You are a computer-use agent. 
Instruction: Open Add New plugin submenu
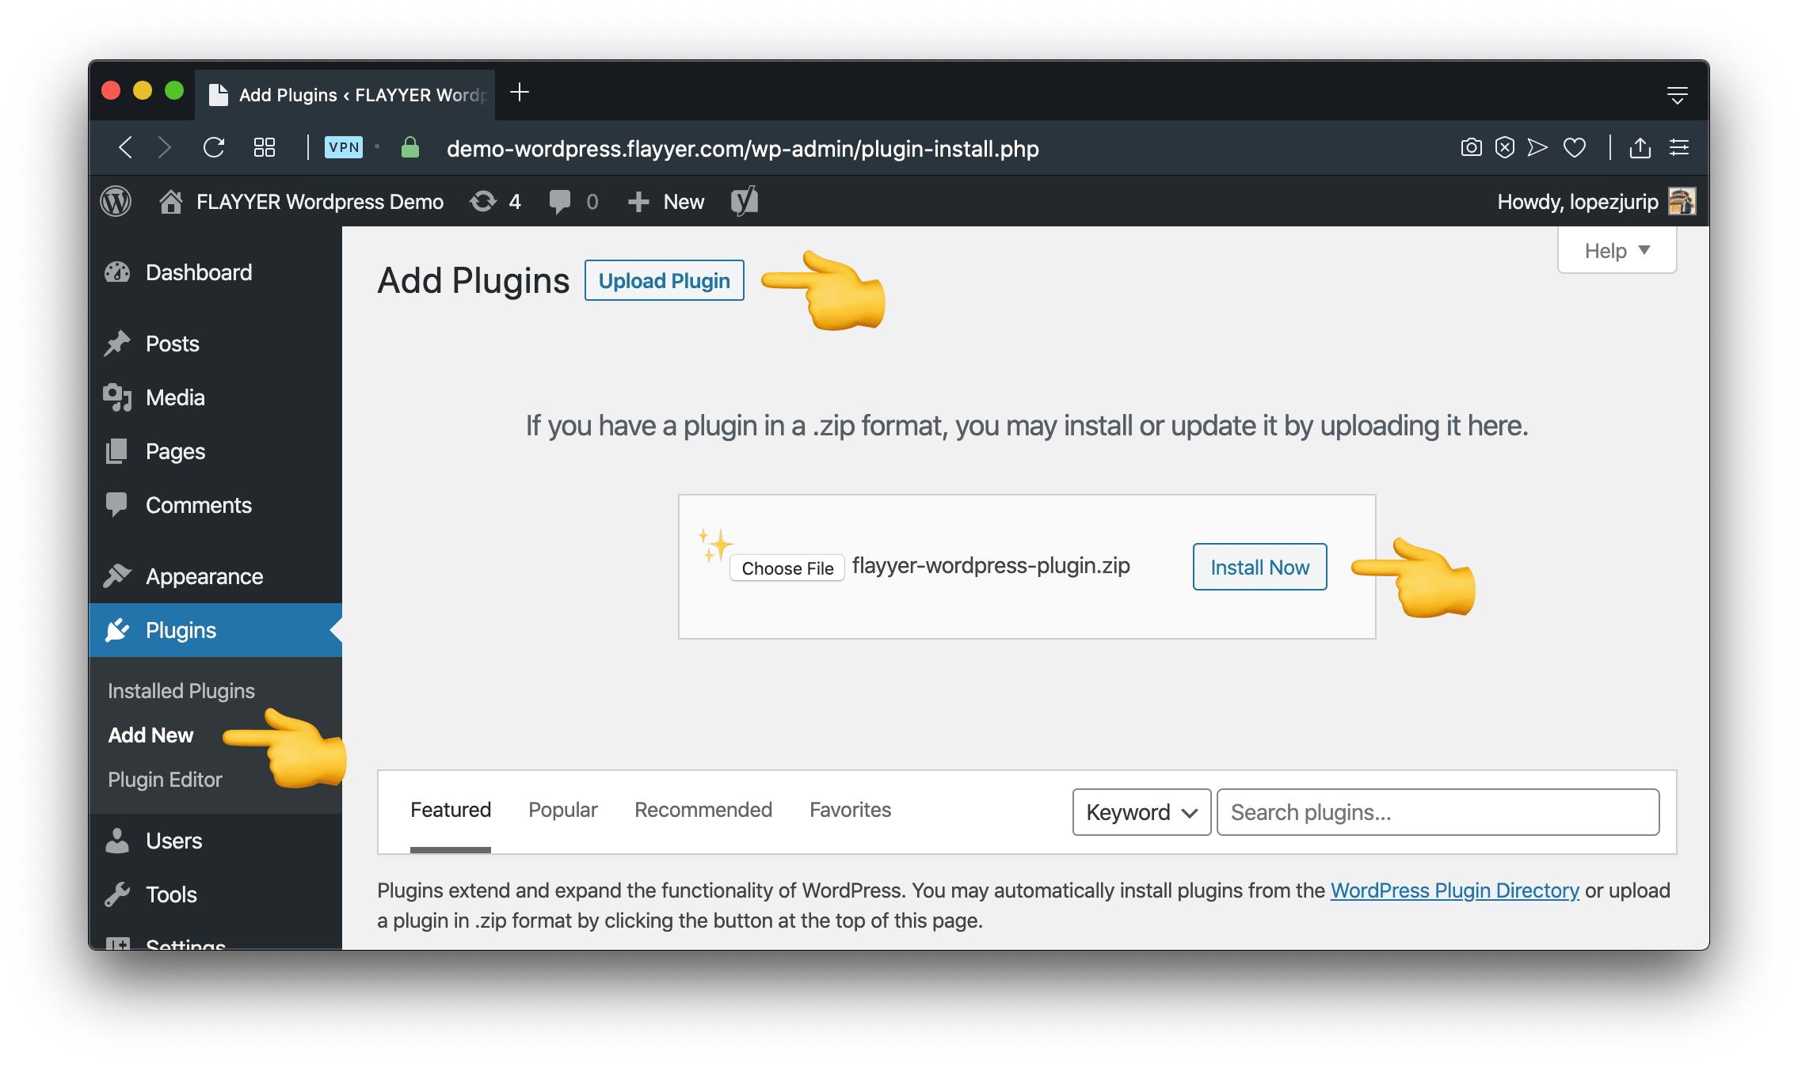150,735
